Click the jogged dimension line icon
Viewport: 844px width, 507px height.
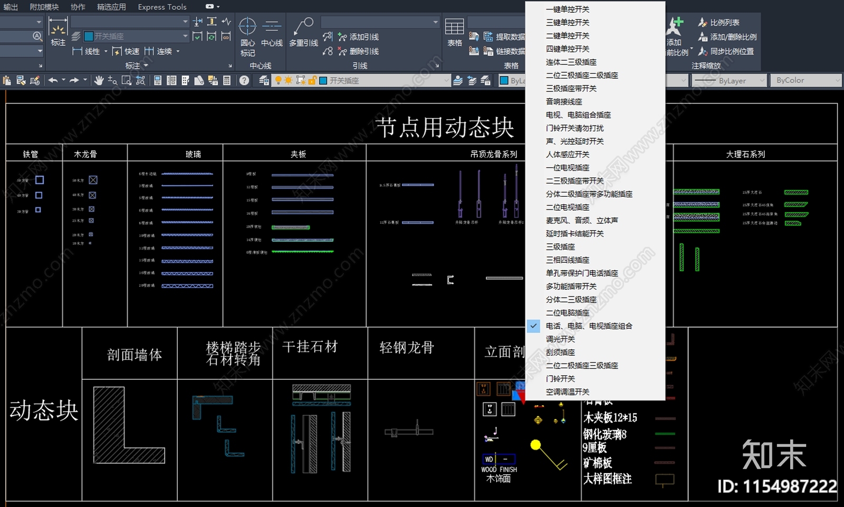(226, 22)
